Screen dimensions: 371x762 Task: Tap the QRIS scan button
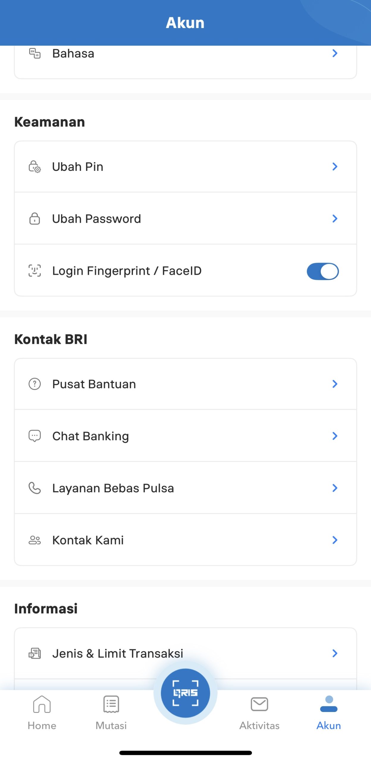(x=185, y=693)
